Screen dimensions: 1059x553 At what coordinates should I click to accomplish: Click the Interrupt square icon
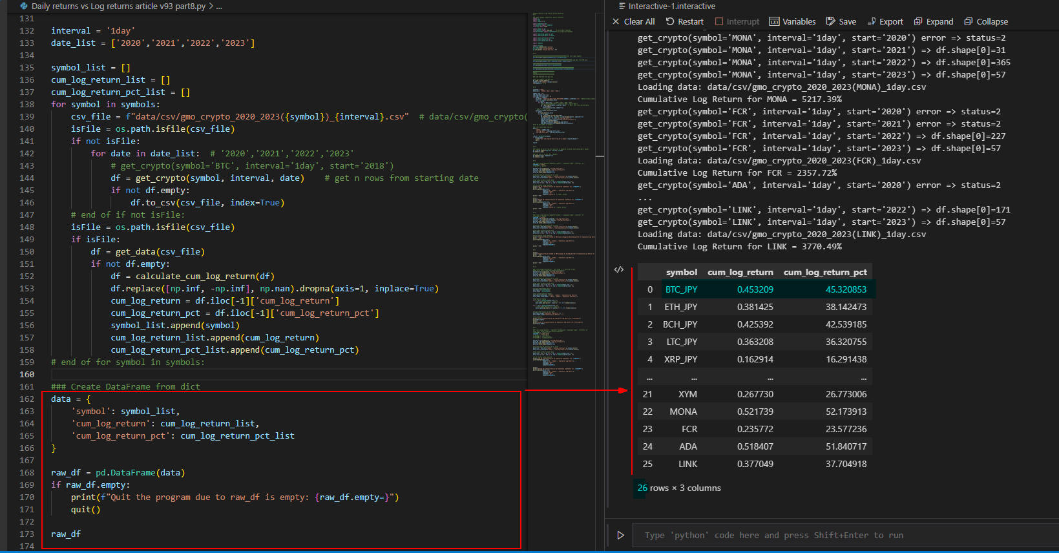719,21
